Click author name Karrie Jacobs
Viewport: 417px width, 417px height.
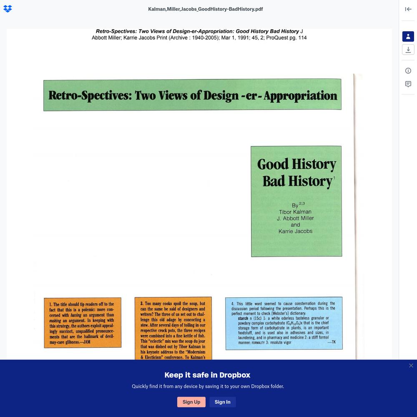[x=295, y=231]
